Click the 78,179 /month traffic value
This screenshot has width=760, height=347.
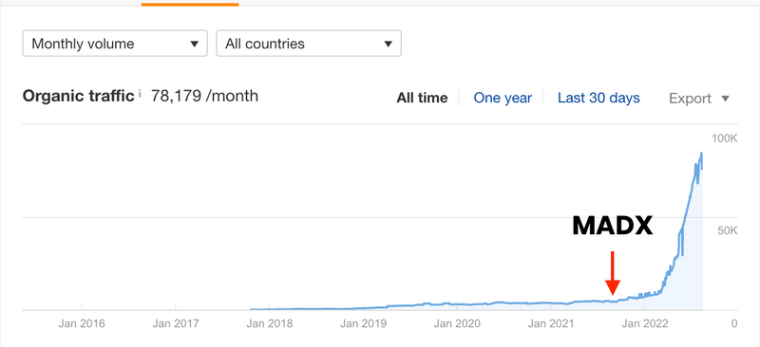(204, 96)
